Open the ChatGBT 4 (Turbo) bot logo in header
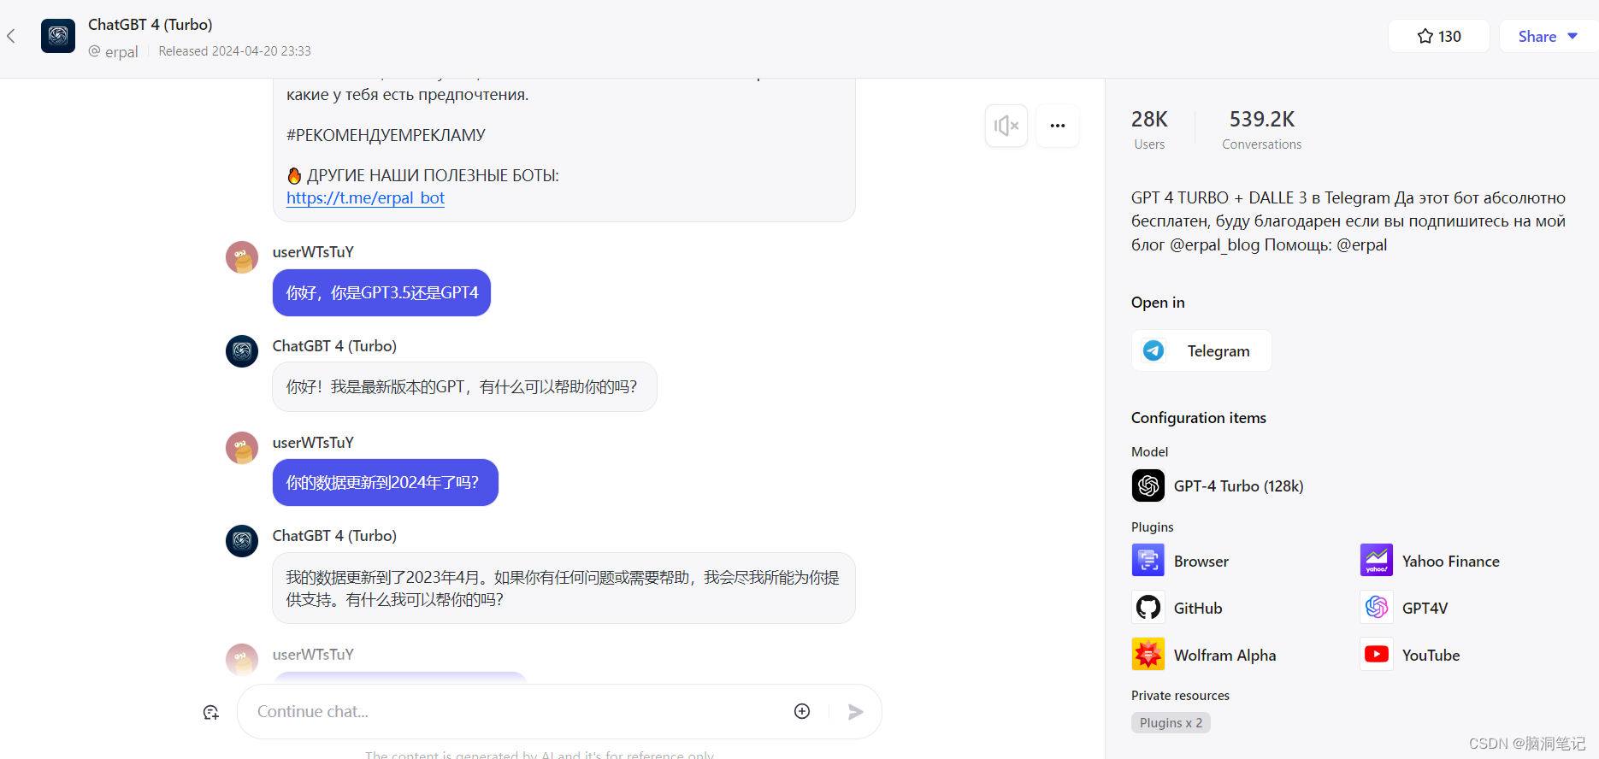Viewport: 1599px width, 759px height. [58, 36]
